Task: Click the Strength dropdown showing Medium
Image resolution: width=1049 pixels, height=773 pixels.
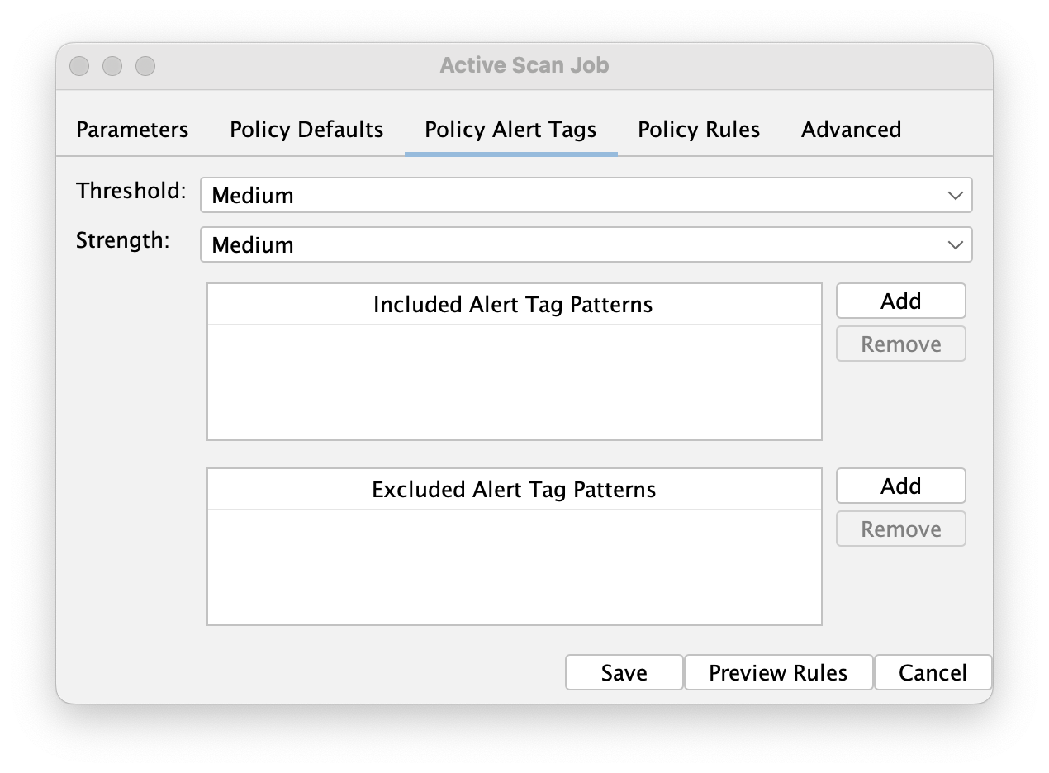Action: (x=586, y=244)
